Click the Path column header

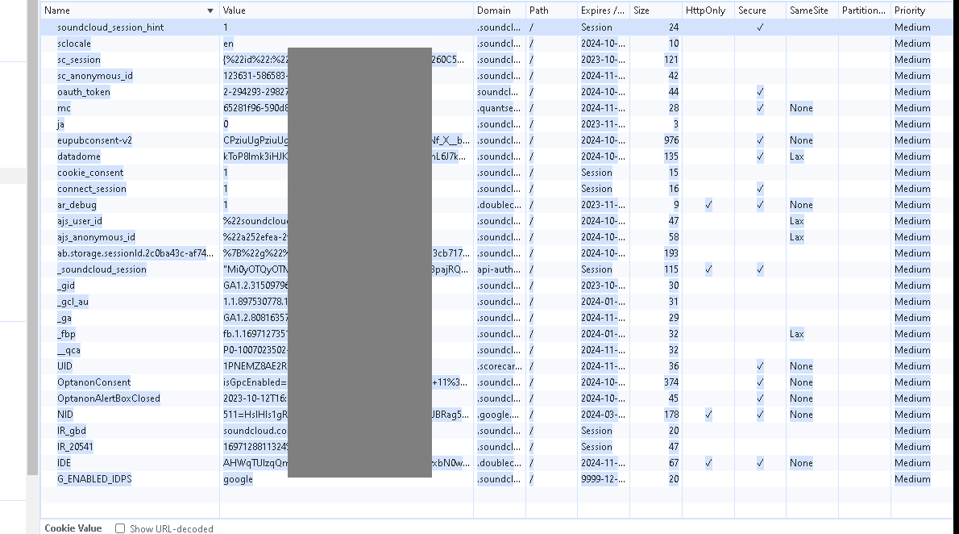551,10
